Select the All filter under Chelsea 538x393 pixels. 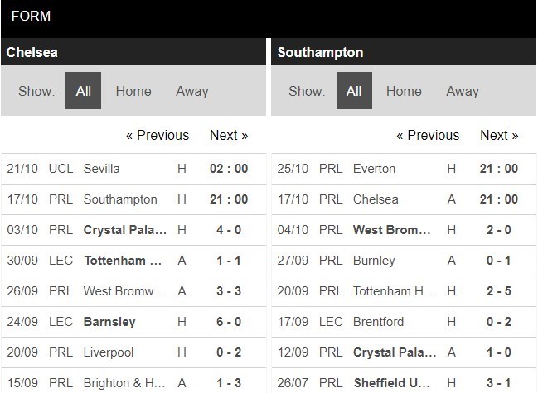click(84, 91)
